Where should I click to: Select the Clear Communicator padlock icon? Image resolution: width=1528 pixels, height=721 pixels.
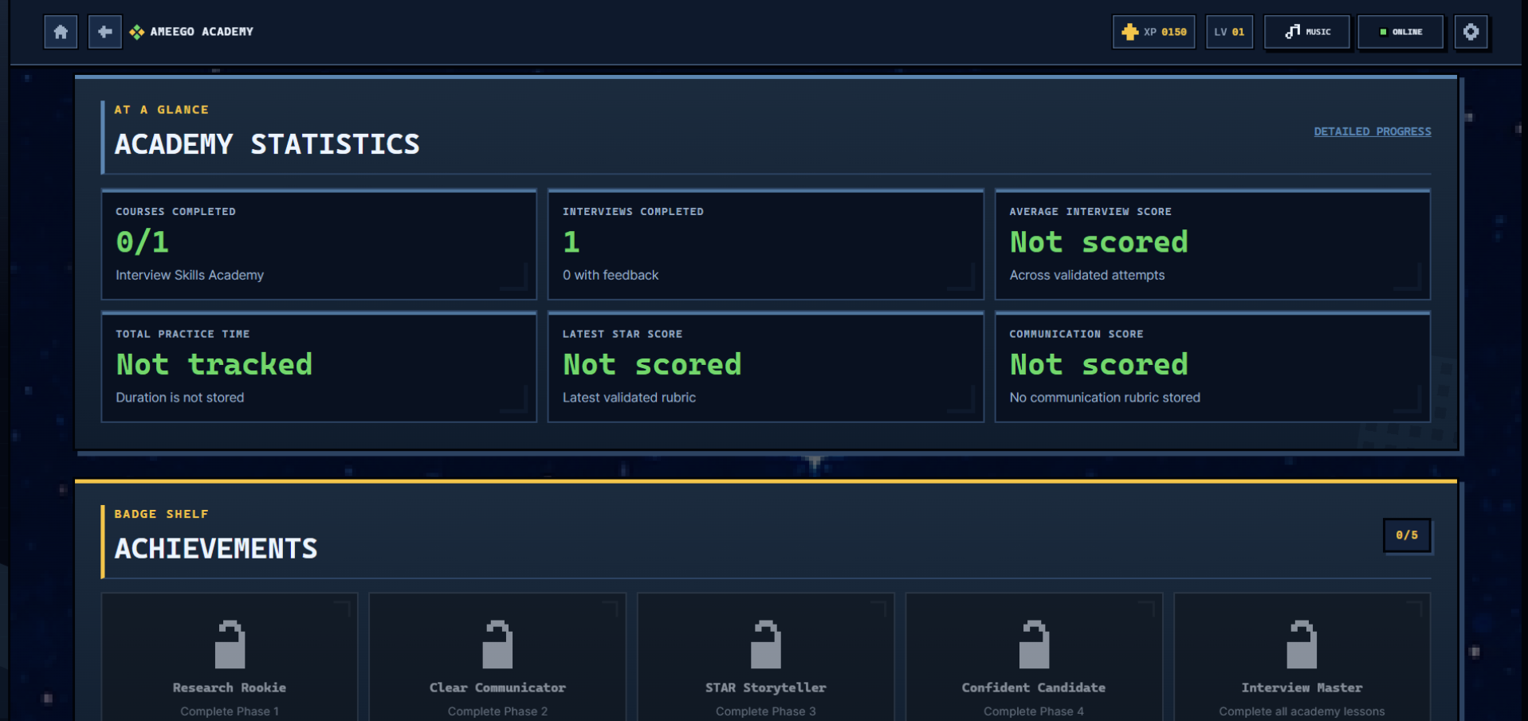click(x=497, y=644)
